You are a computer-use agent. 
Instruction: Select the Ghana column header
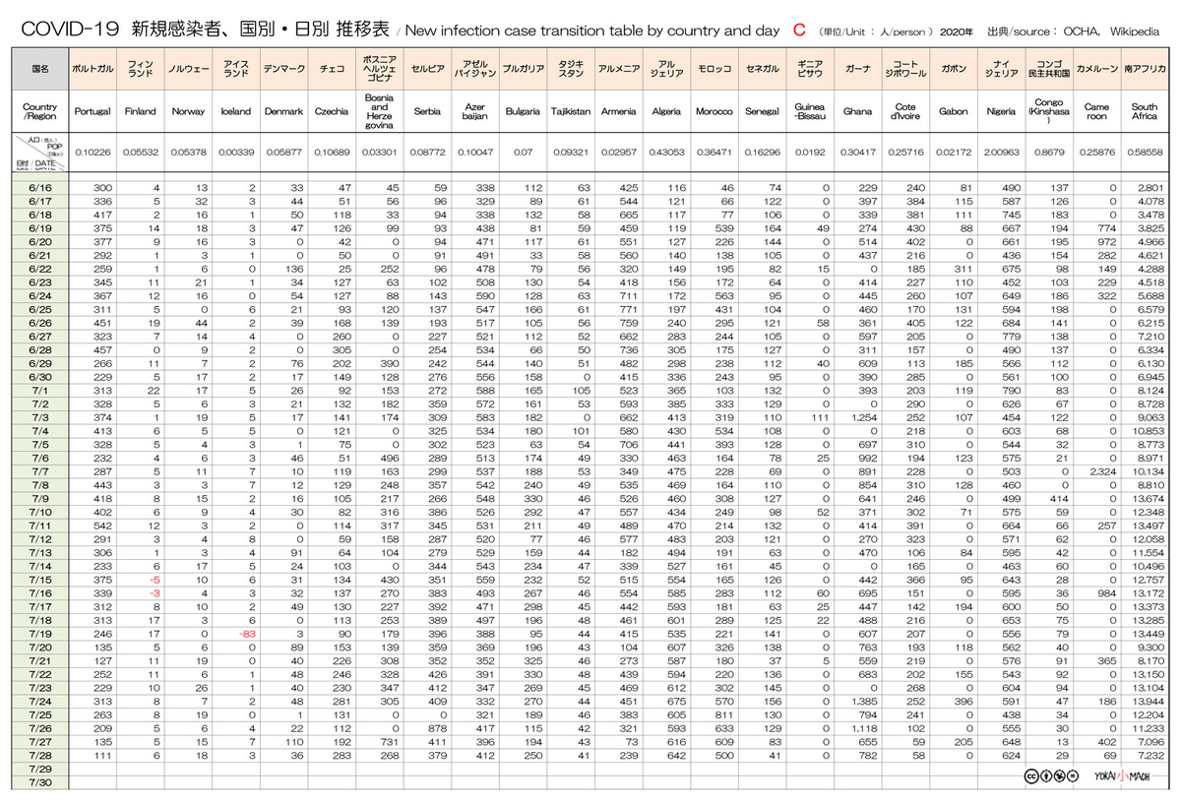pos(857,111)
